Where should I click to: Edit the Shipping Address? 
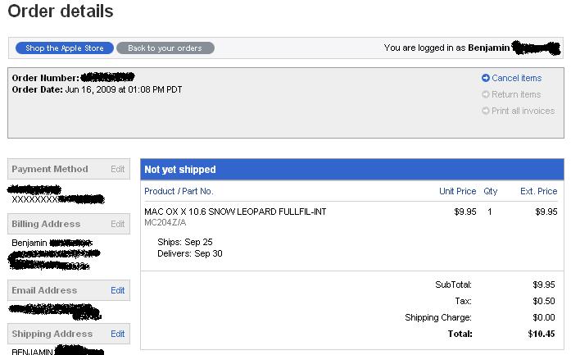118,334
